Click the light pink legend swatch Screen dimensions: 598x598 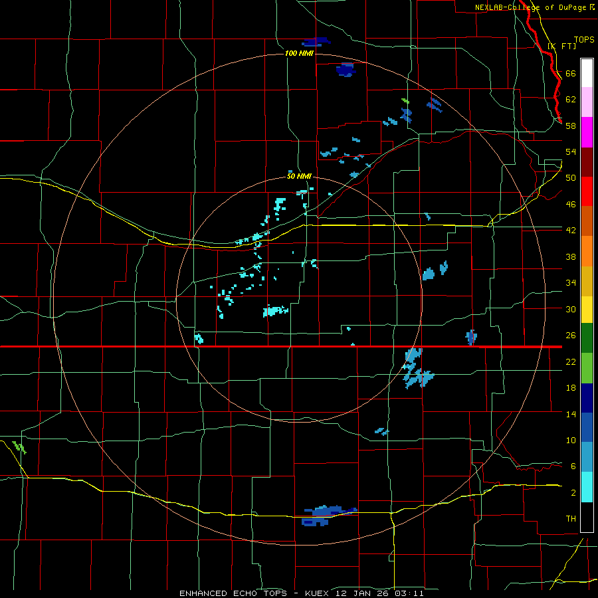(587, 102)
